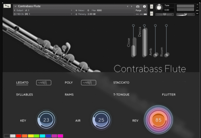Click the Room mic fader handle

(x=167, y=55)
